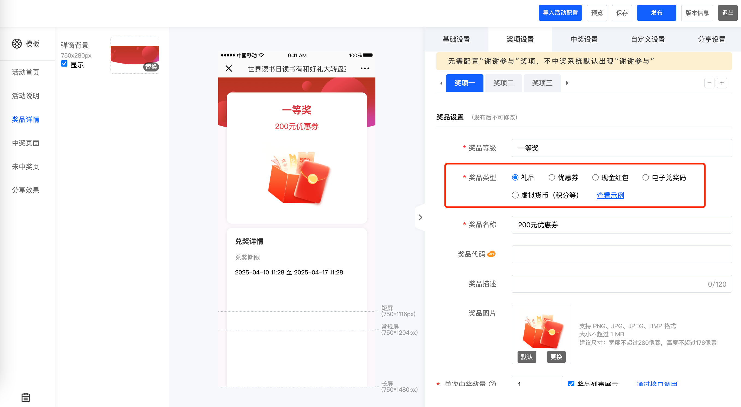The image size is (741, 407).
Task: Click the X close icon in phone preview
Action: [229, 68]
